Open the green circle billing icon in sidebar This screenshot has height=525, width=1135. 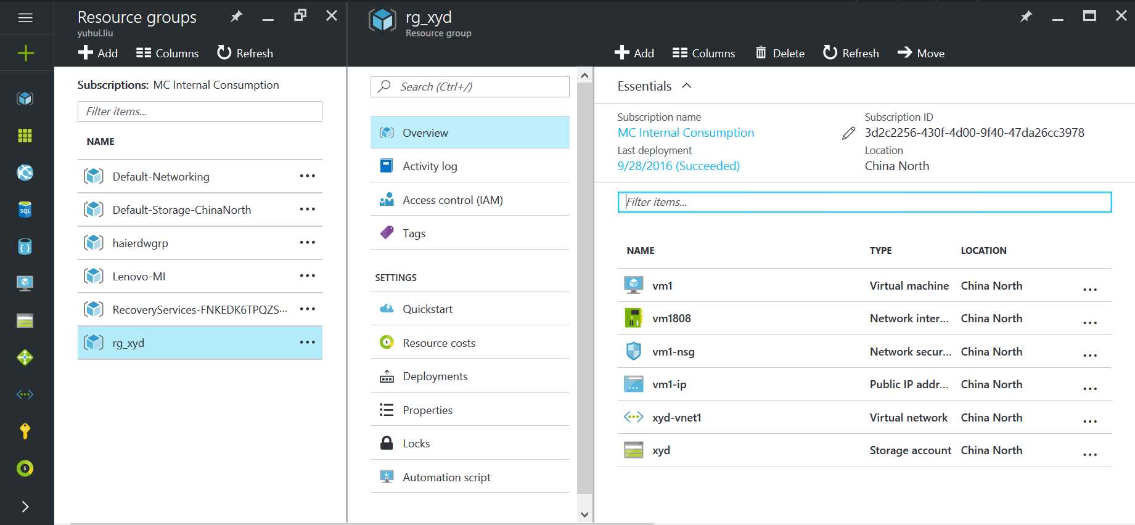(25, 468)
